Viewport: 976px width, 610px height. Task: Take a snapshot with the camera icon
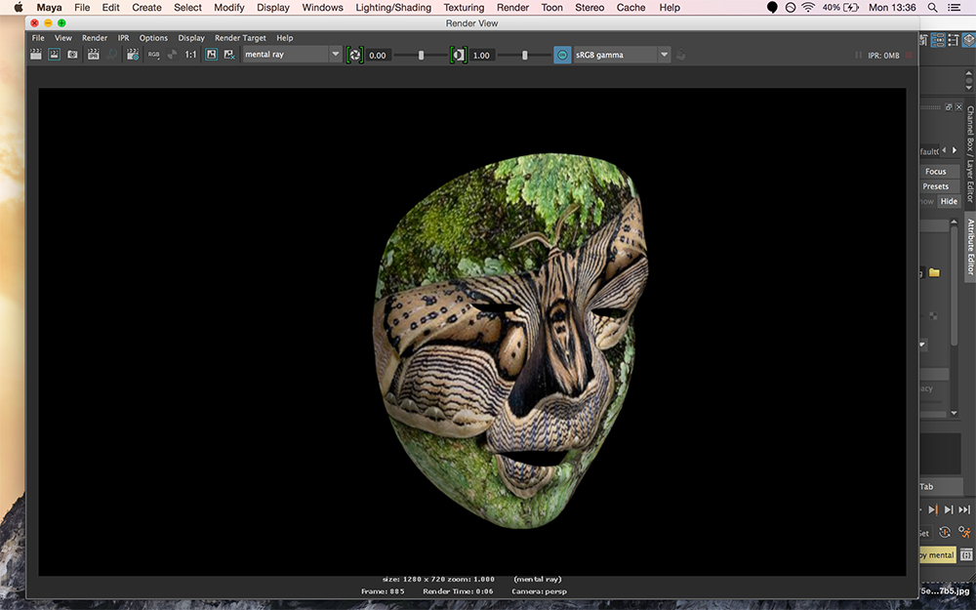72,55
